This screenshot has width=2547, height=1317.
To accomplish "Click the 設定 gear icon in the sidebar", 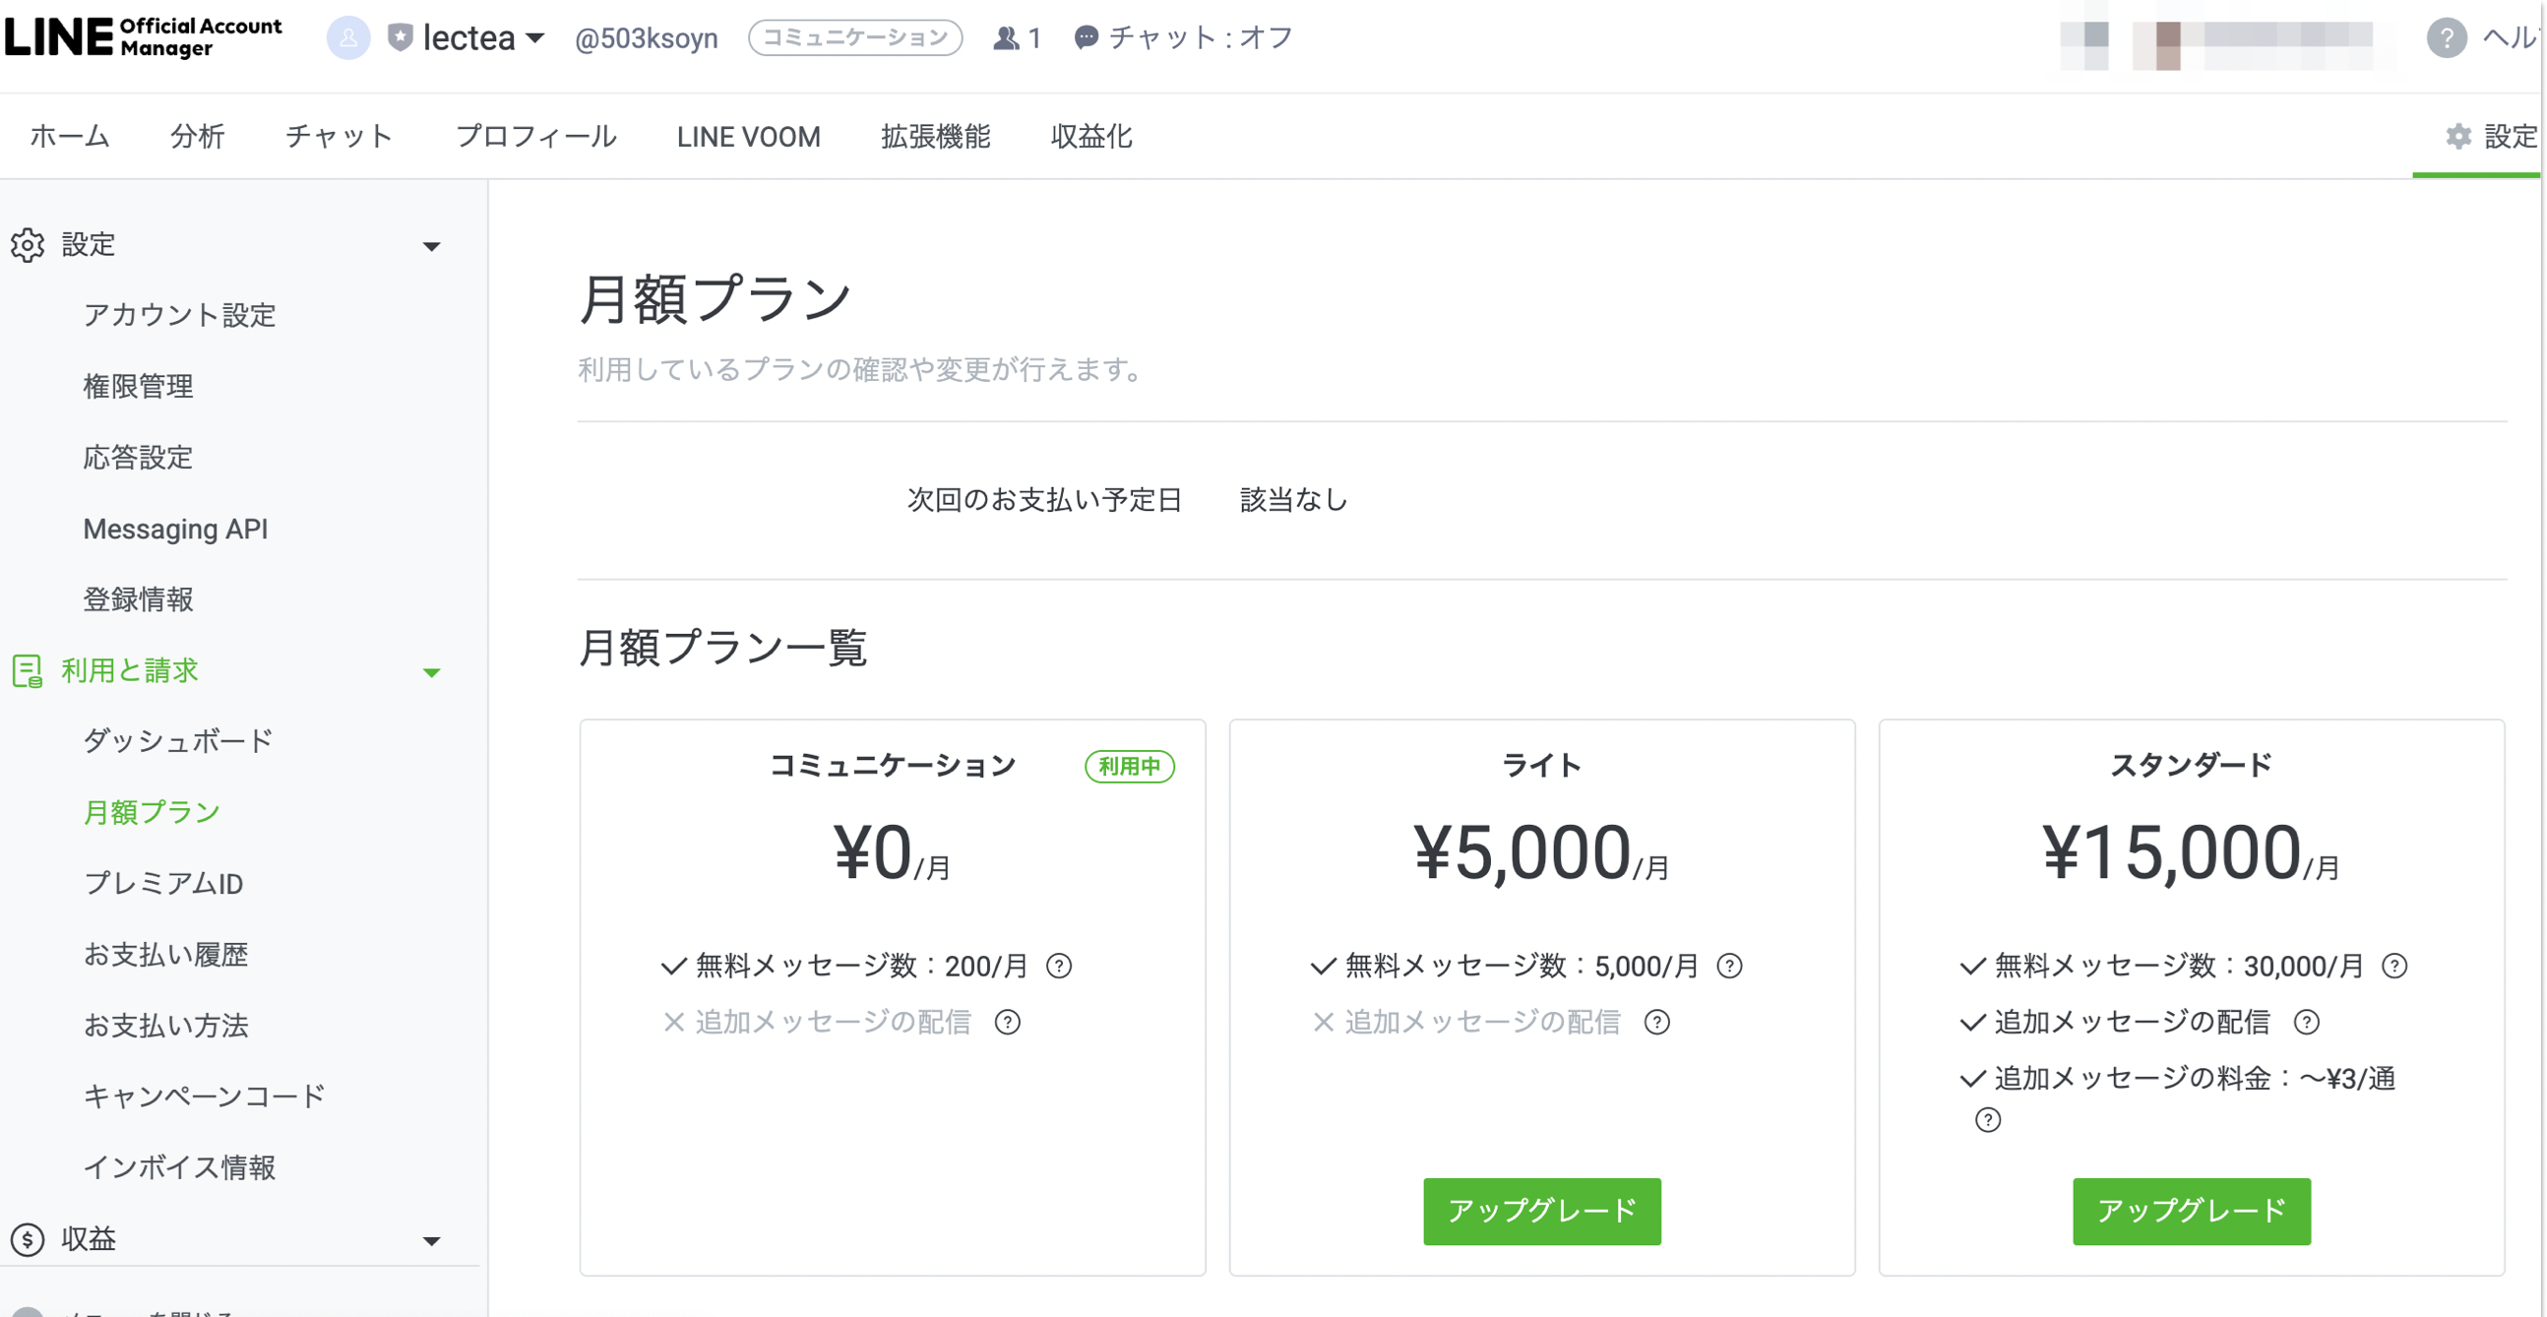I will pyautogui.click(x=27, y=244).
